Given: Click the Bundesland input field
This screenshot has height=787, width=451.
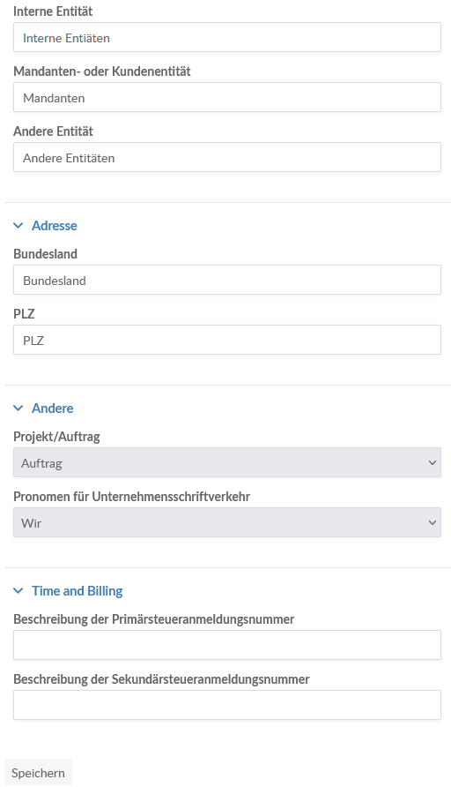Looking at the screenshot, I should pyautogui.click(x=227, y=280).
